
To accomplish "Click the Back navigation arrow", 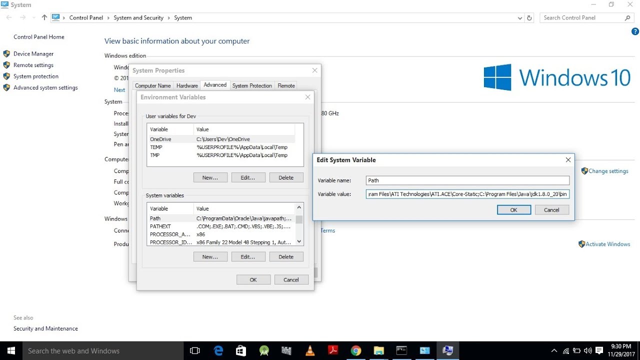I will (9, 17).
